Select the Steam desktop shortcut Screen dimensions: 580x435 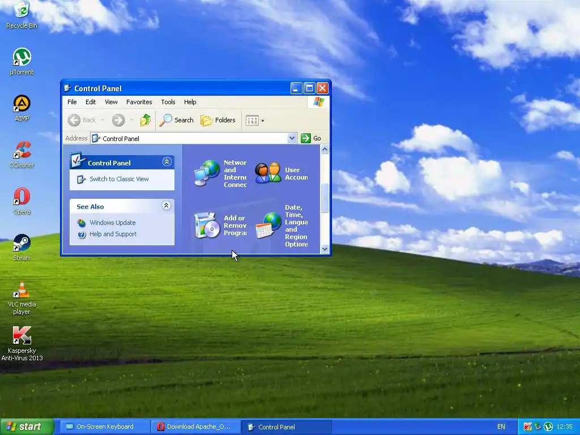coord(22,248)
